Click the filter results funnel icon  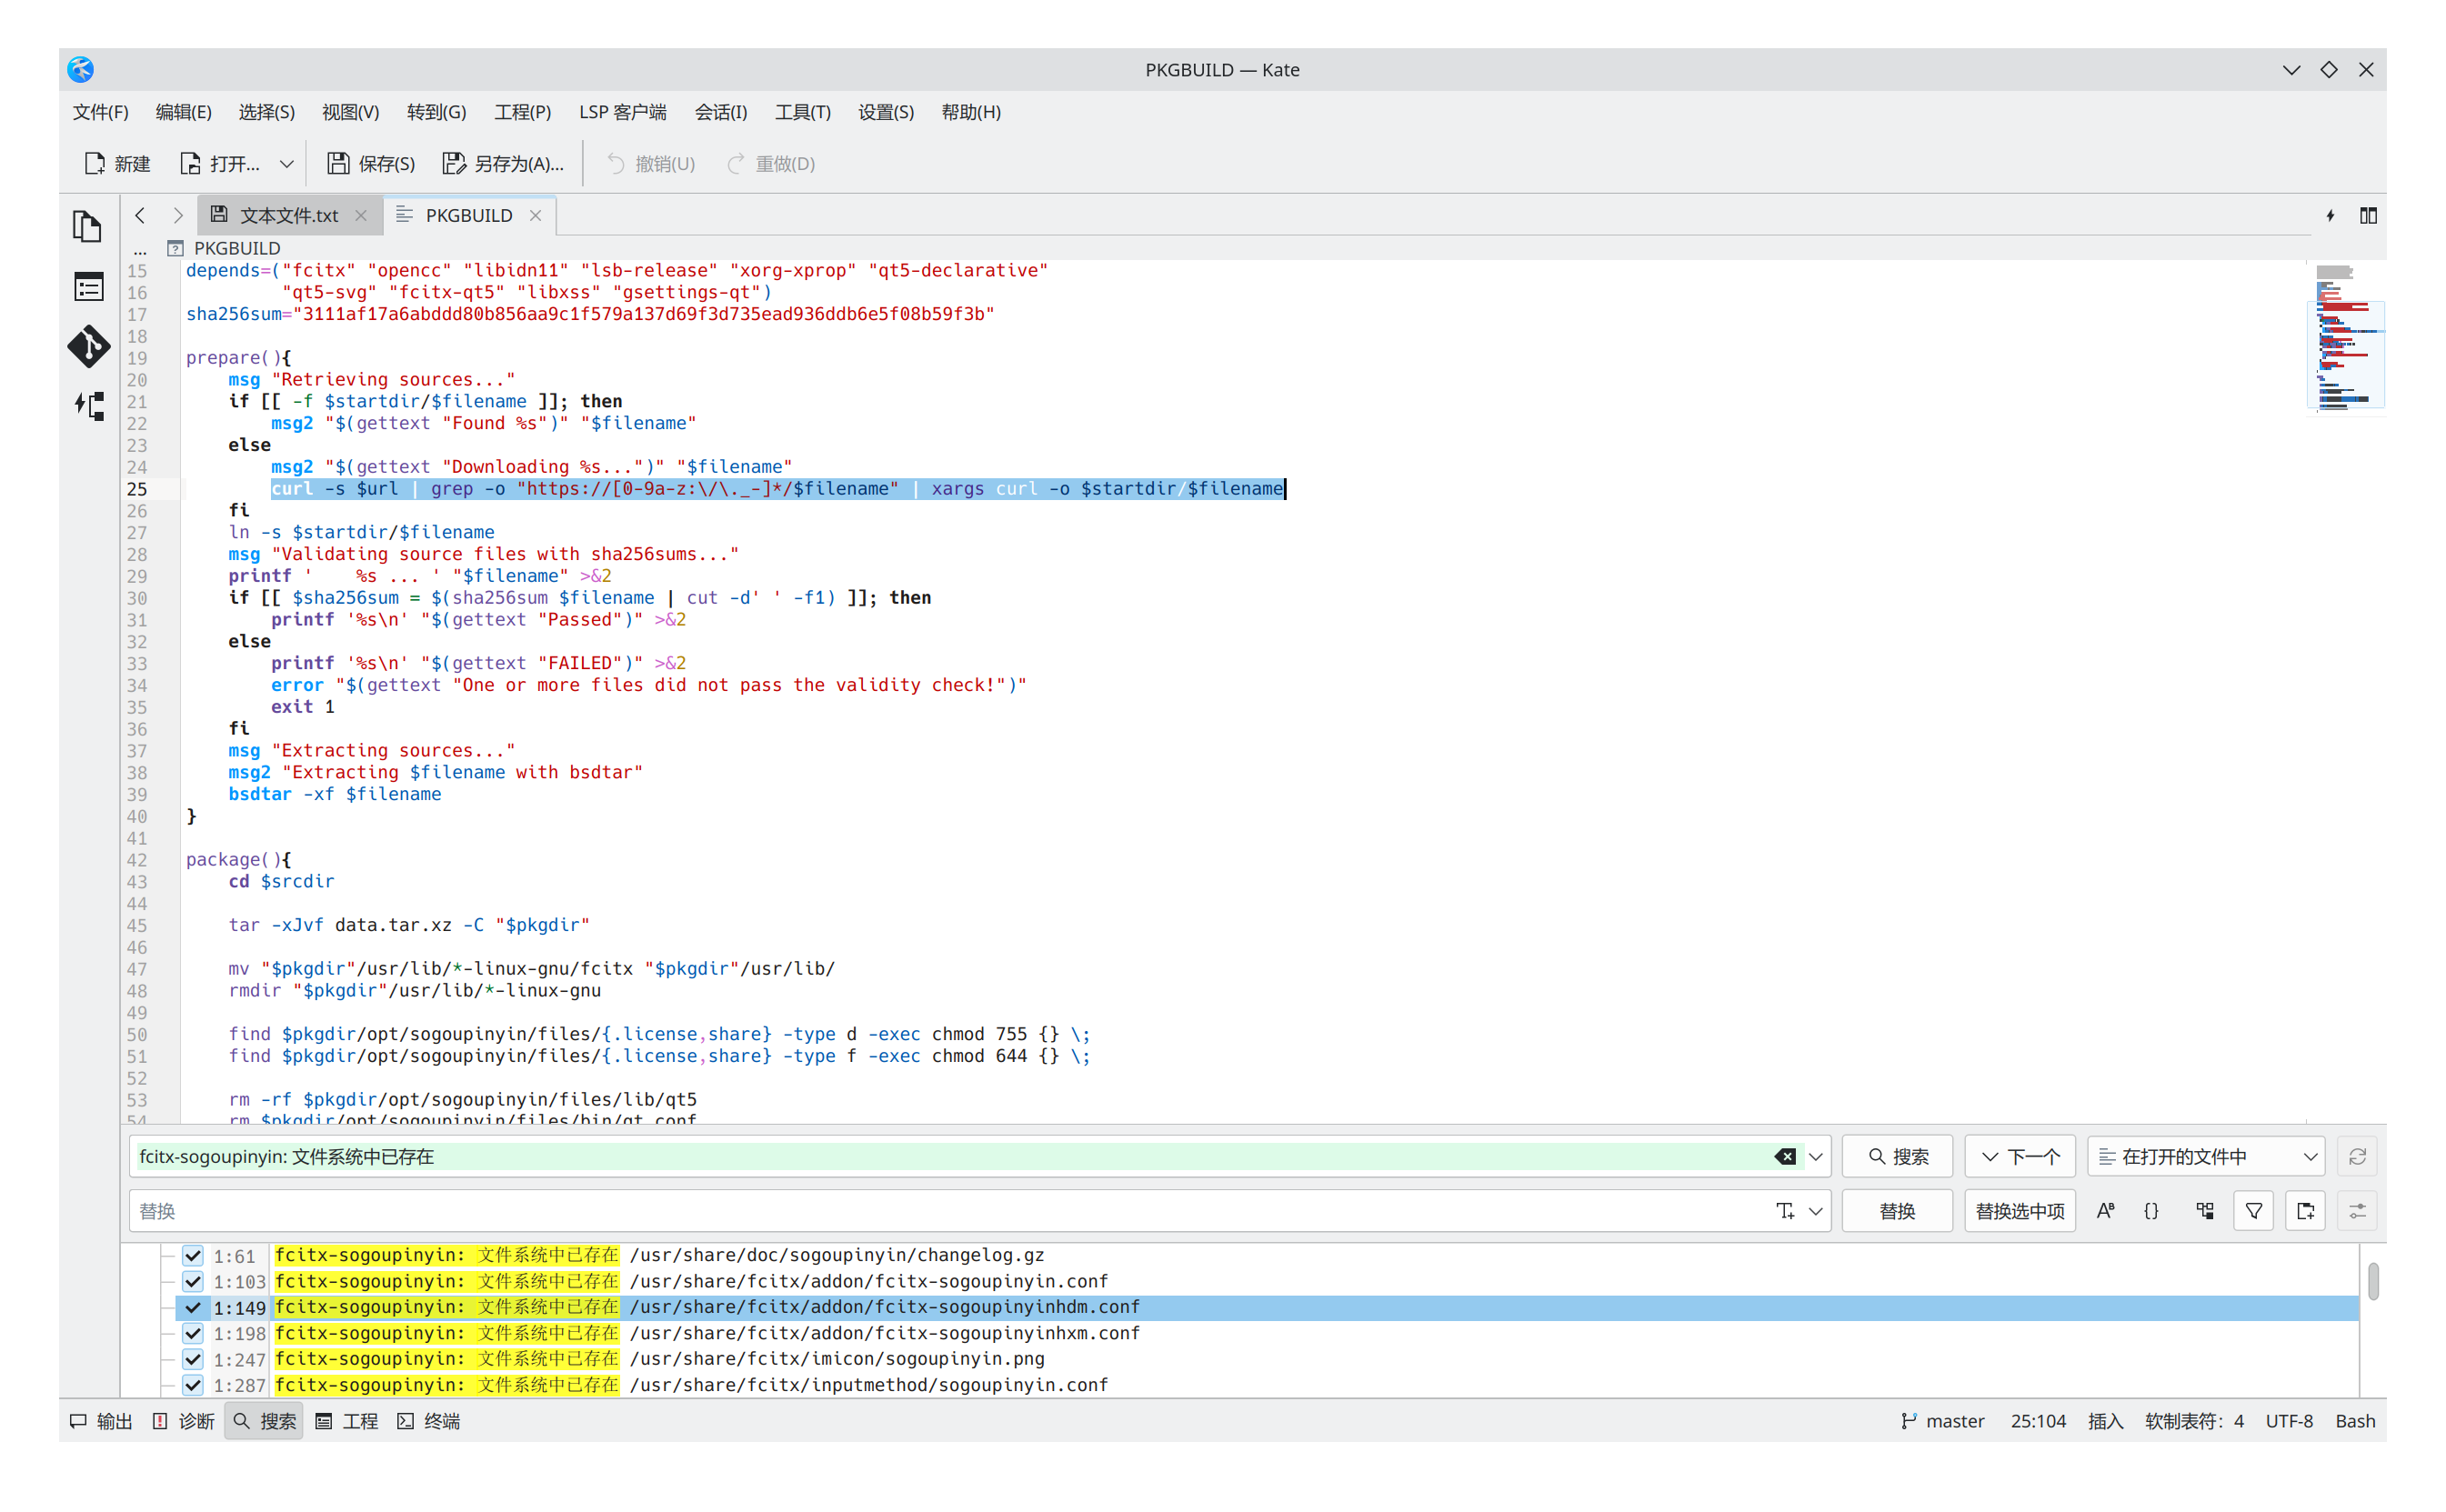2254,1211
